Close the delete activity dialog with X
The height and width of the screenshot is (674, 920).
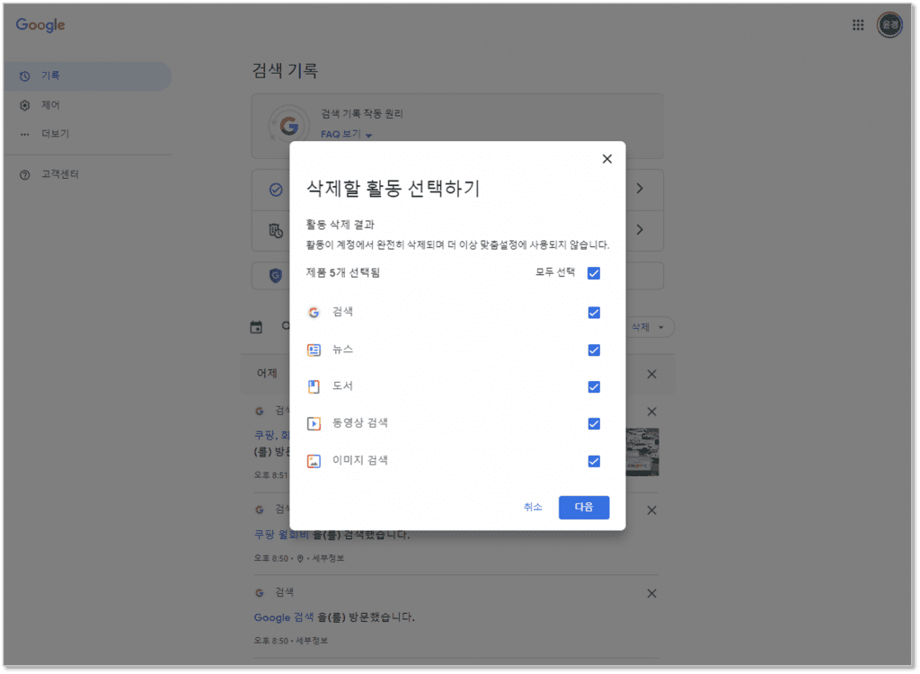pos(606,158)
